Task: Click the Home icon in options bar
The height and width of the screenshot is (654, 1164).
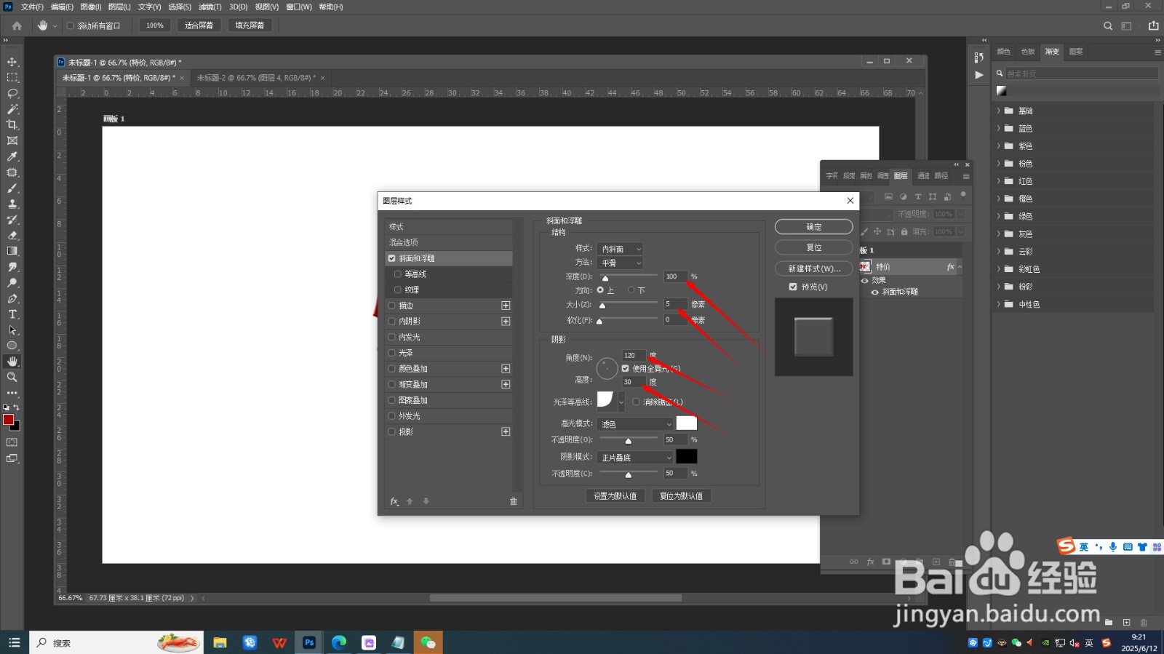Action: 17,25
